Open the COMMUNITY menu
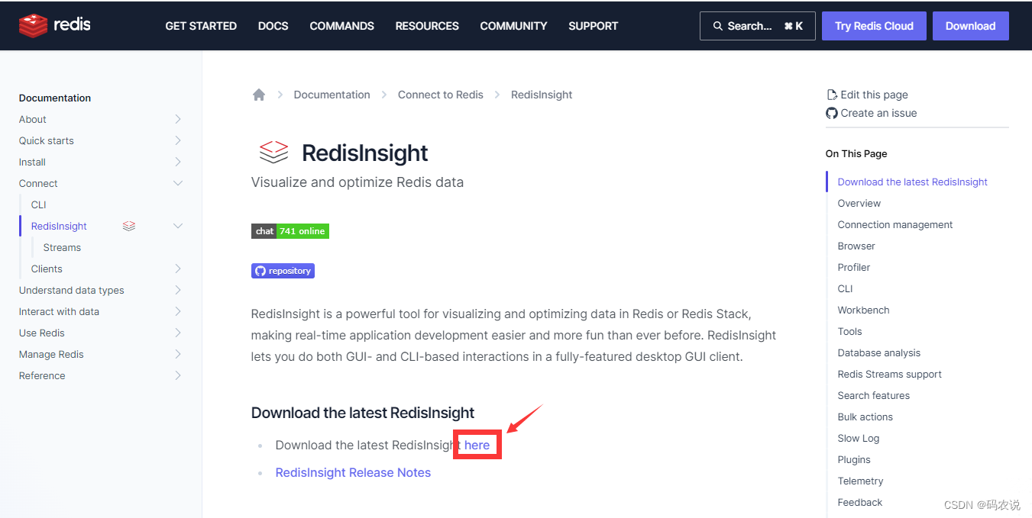 click(513, 26)
